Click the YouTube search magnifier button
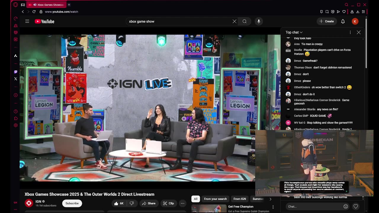 point(245,21)
